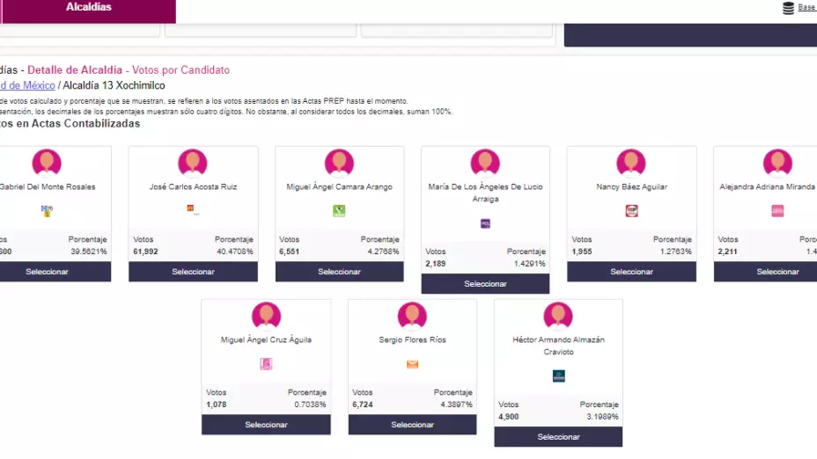817x459 pixels.
Task: Click the name Nancy Báez Aguilar
Action: (x=631, y=186)
